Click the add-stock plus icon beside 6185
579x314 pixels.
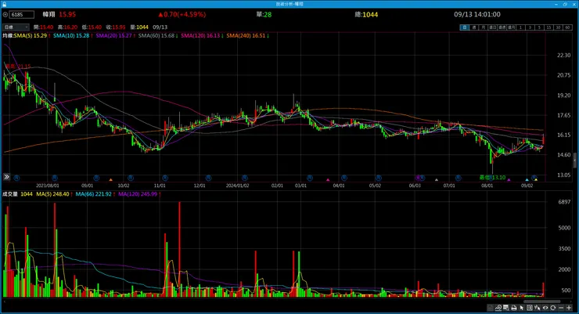coord(5,15)
